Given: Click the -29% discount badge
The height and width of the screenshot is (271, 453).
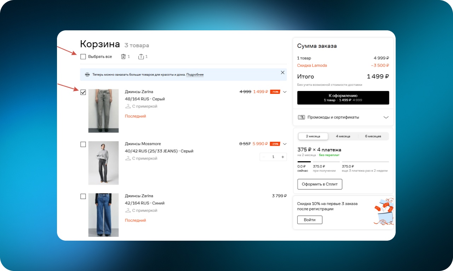Looking at the screenshot, I should 275,144.
